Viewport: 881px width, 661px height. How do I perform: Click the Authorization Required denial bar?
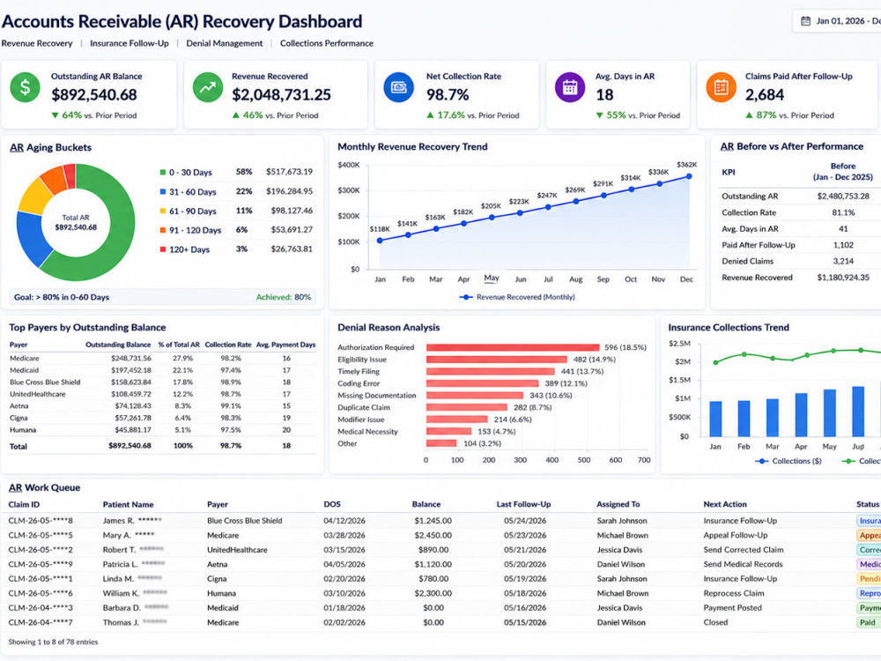[x=513, y=347]
